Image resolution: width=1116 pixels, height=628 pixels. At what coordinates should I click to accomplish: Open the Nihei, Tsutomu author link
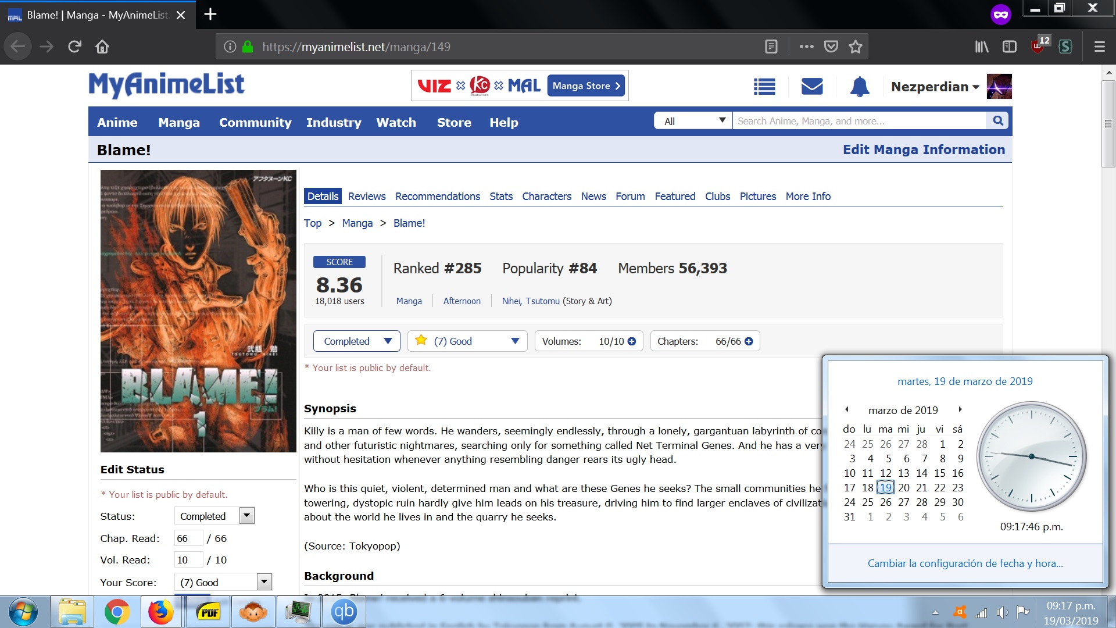(531, 301)
